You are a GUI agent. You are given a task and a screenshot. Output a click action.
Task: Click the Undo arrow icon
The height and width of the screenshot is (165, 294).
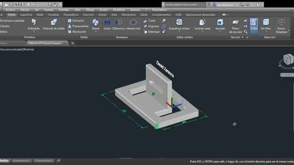34,5
